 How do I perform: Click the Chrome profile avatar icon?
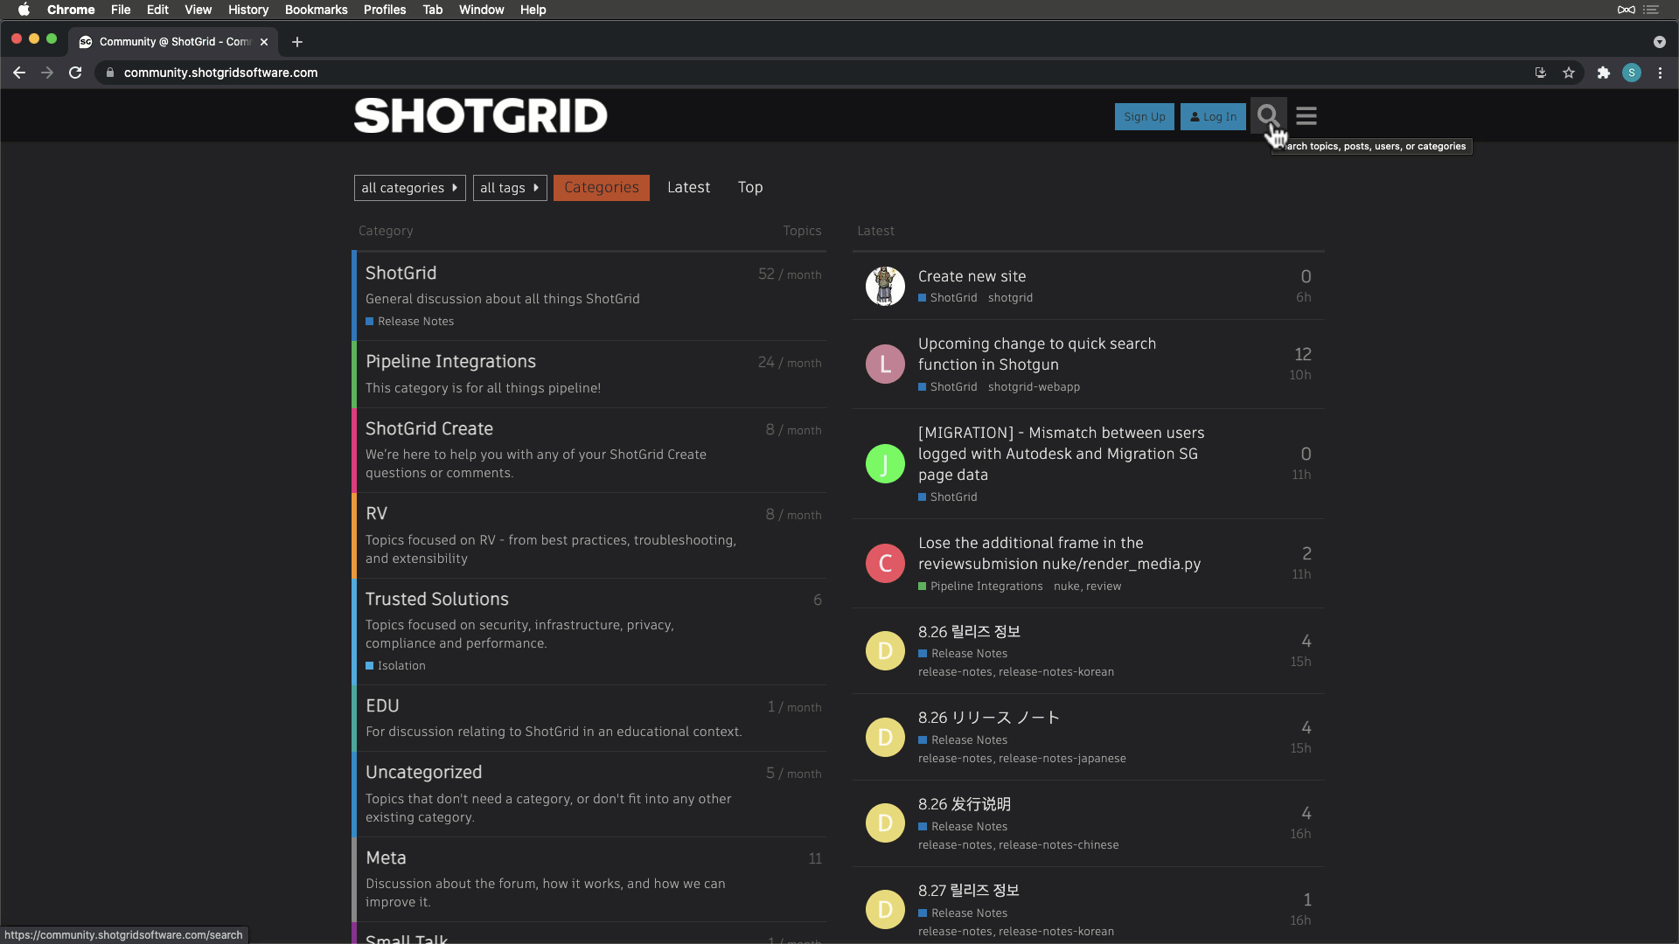(1632, 73)
